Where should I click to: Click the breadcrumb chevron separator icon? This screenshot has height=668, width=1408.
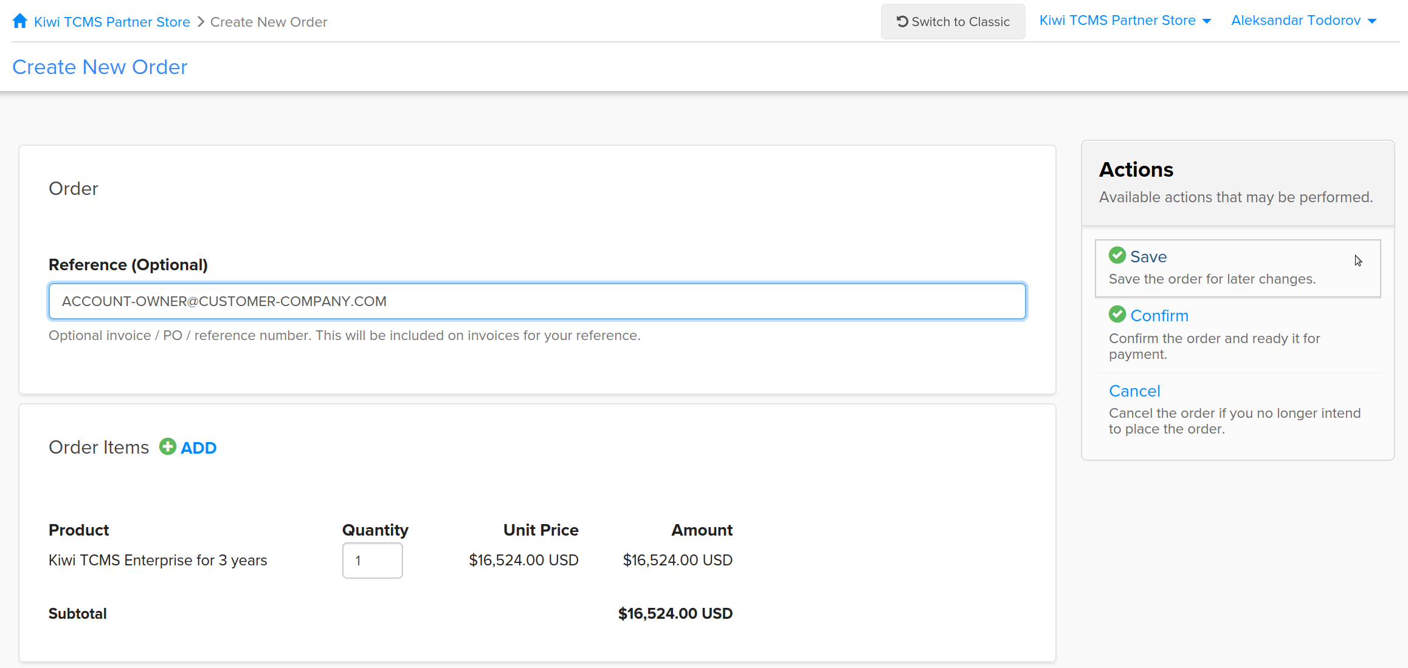(201, 22)
